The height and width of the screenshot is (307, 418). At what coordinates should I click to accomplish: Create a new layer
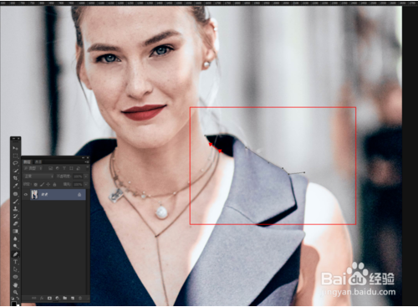point(73,298)
